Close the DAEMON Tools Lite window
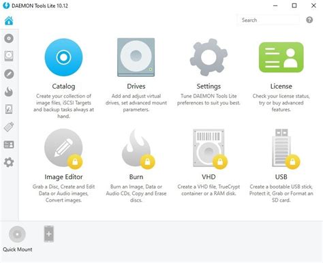Viewport: 323px width, 263px height. click(x=313, y=5)
